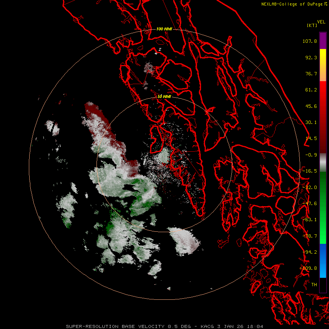
Task: Select the 45.6 scale label
Action: point(311,106)
